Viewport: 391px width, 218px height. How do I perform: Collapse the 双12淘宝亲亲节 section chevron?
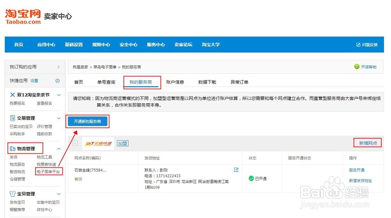tap(59, 95)
